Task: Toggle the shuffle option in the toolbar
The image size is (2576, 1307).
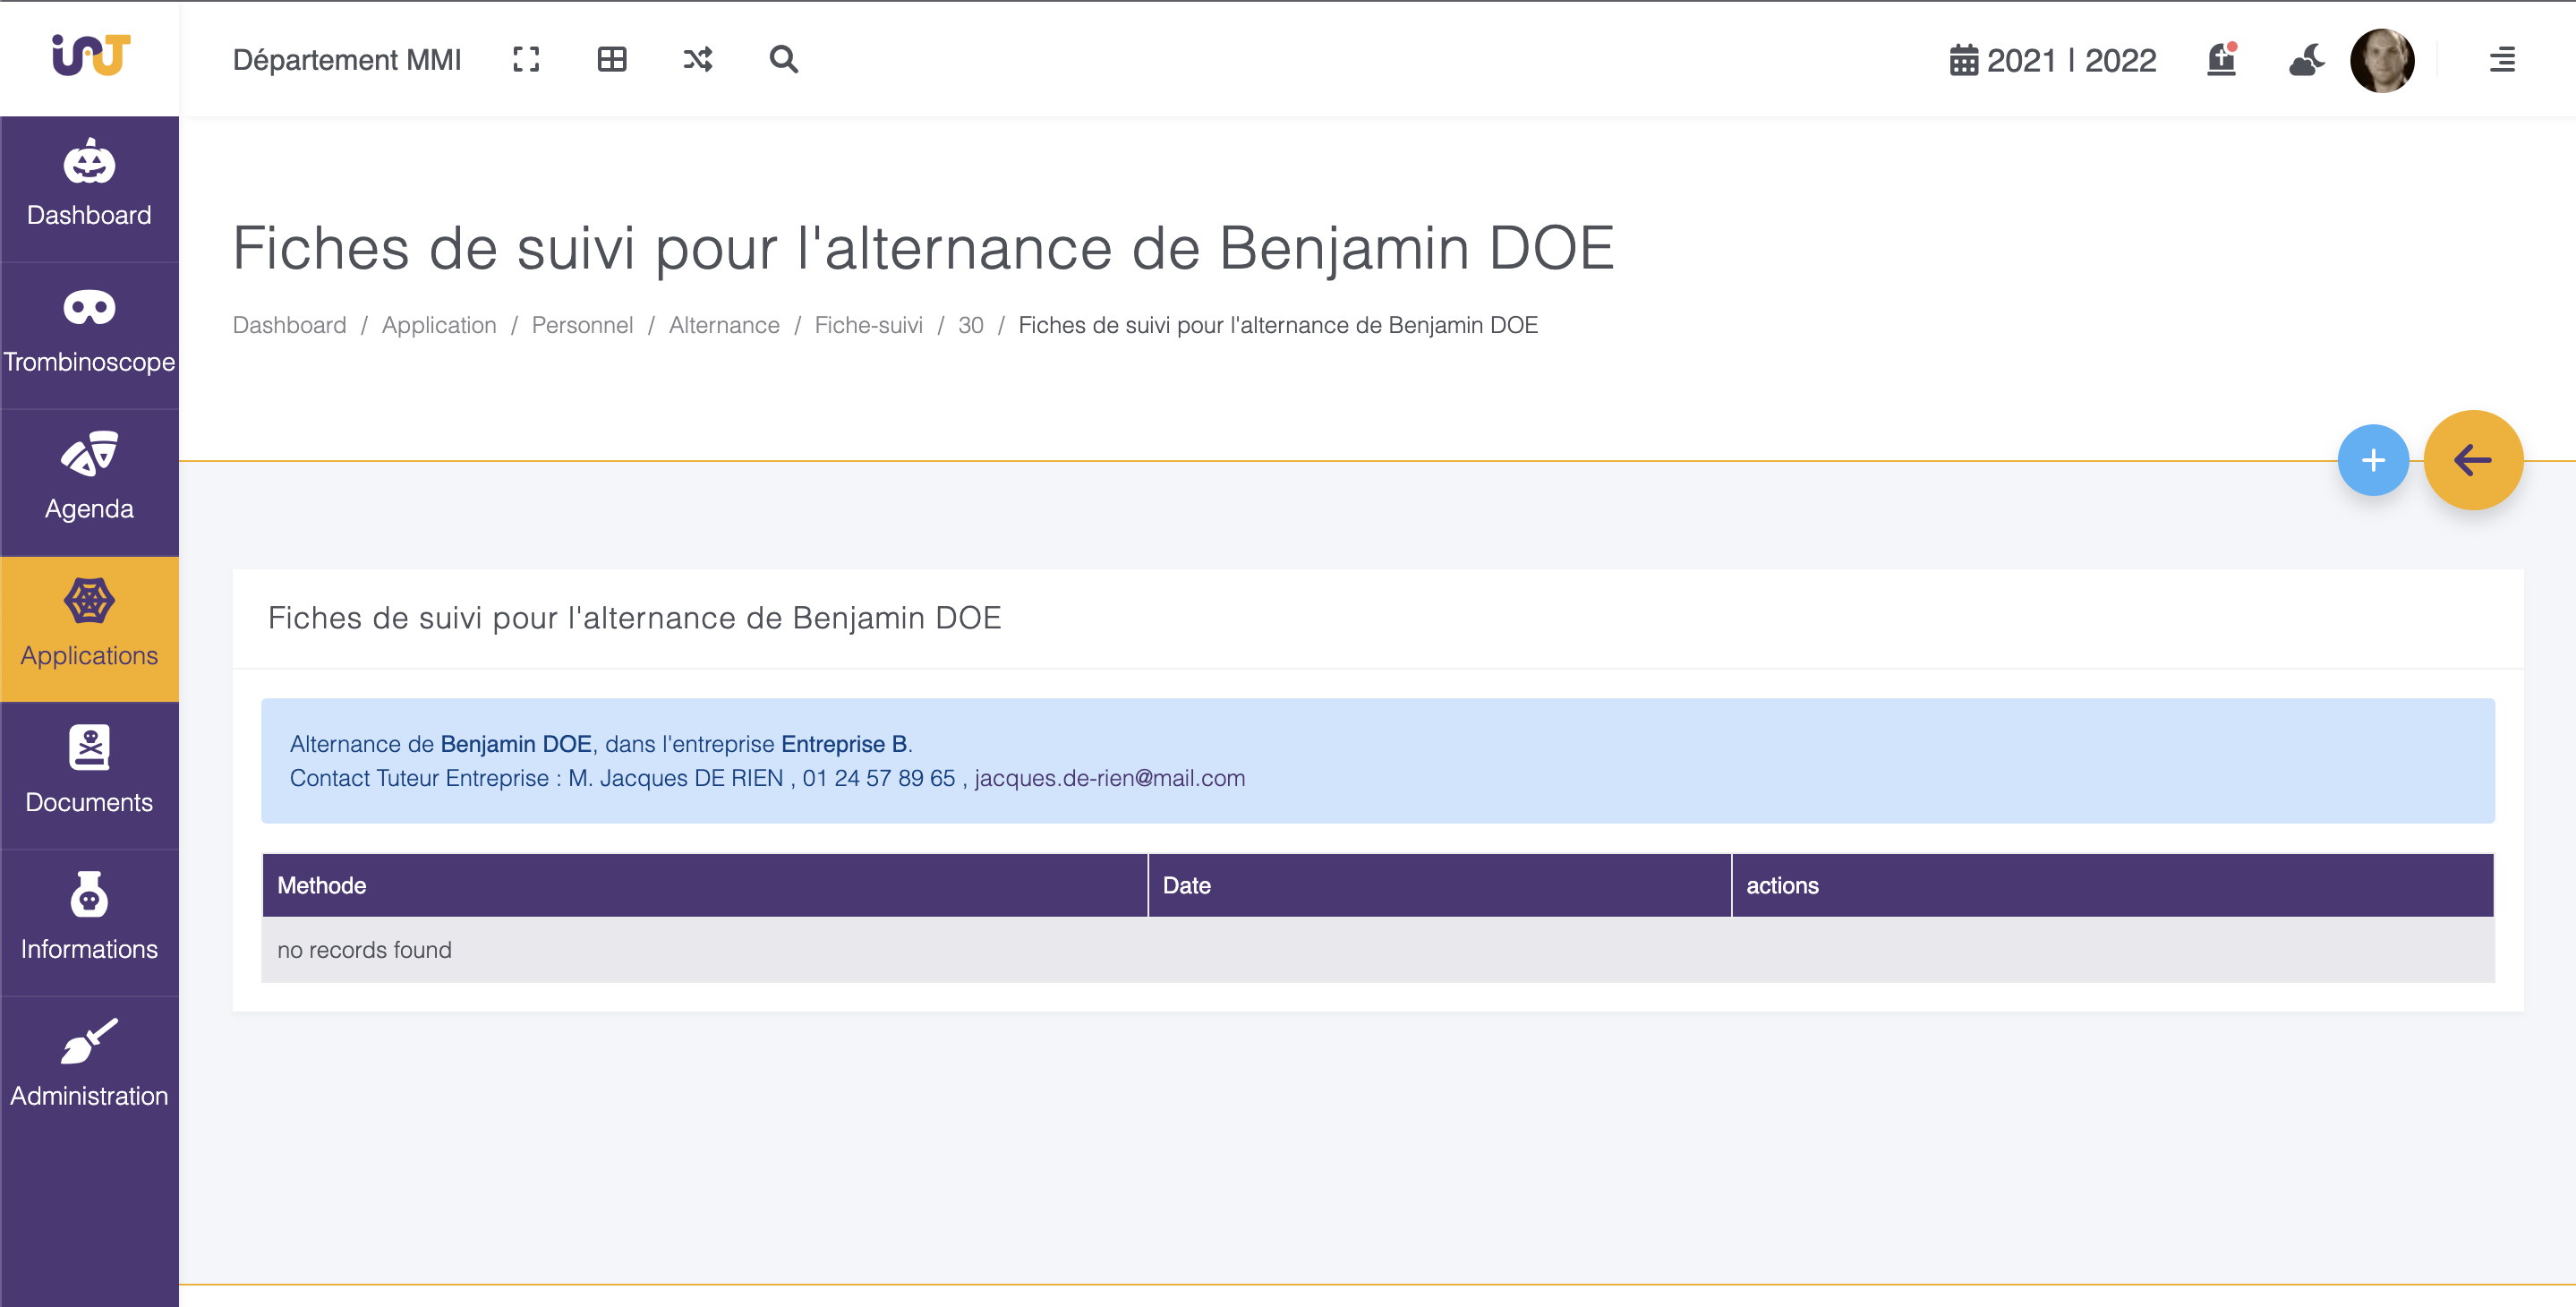Action: pyautogui.click(x=698, y=59)
